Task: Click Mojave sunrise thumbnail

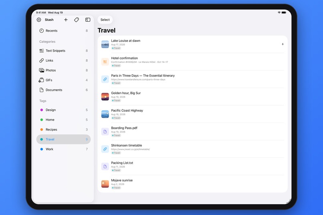Action: coord(105,184)
